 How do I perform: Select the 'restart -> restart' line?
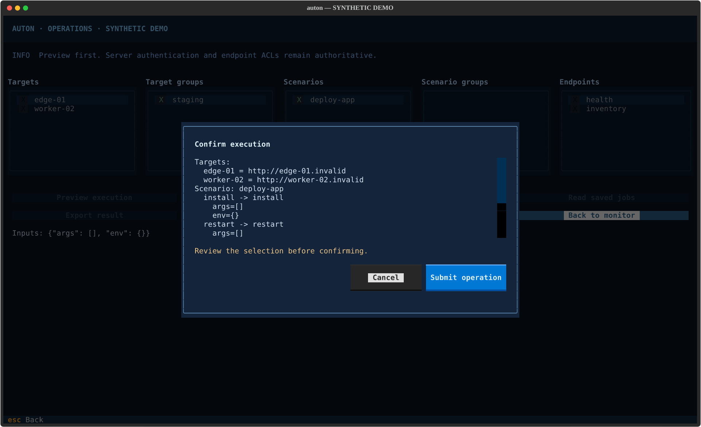(x=243, y=224)
